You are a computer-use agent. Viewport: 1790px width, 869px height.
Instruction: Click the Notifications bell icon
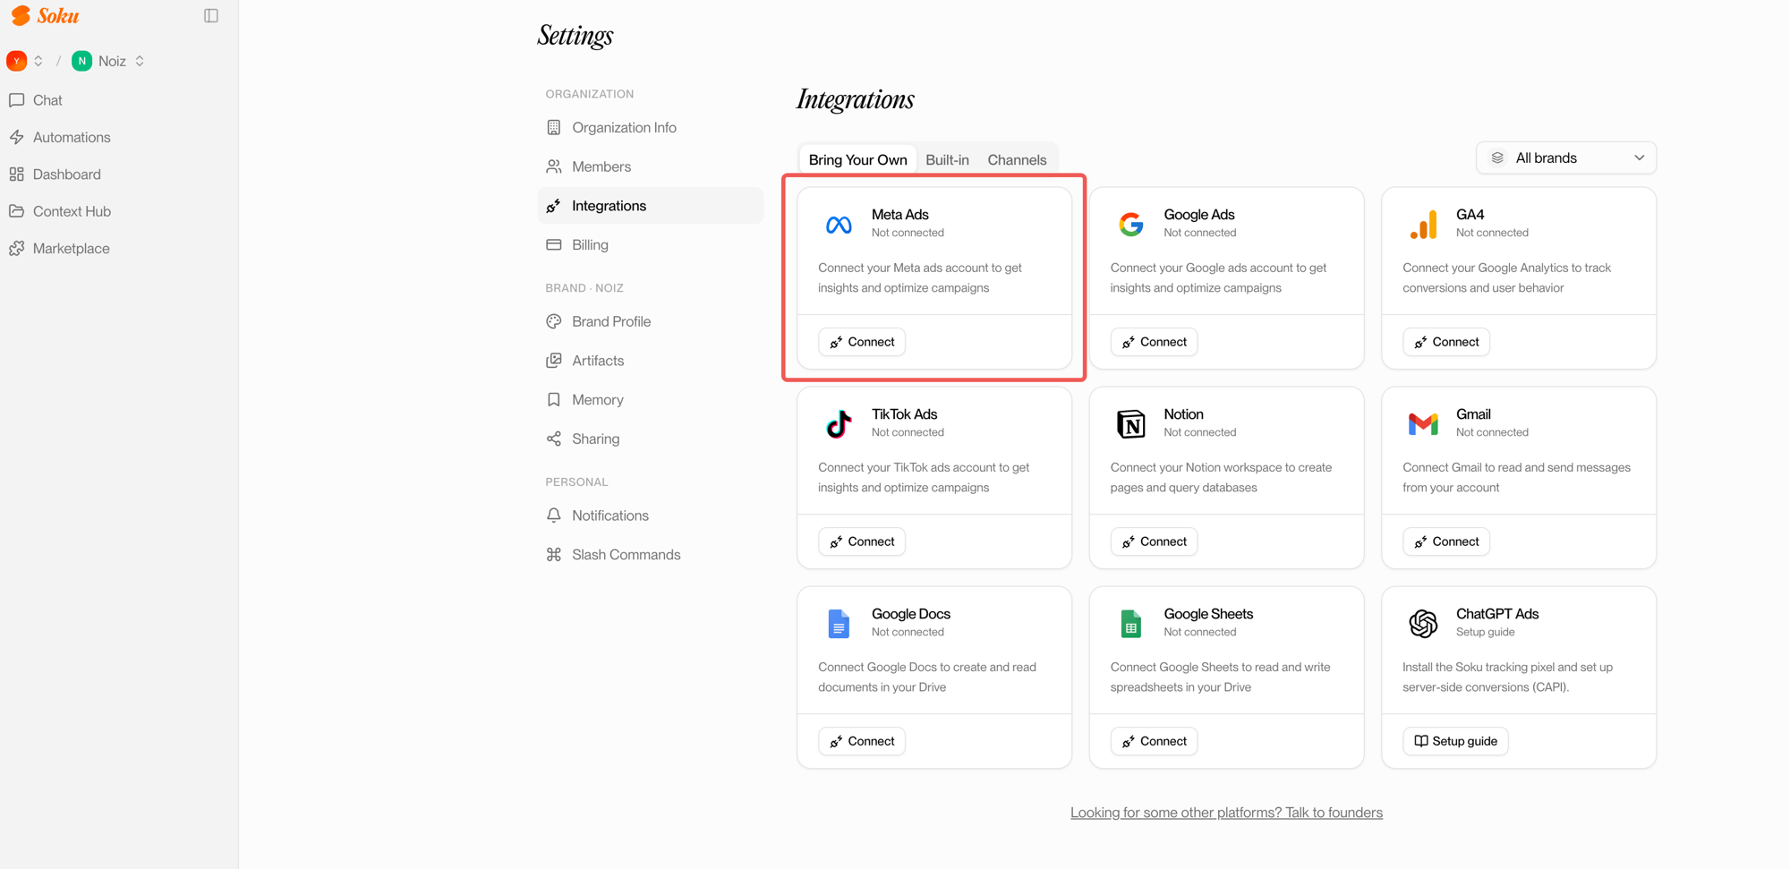pyautogui.click(x=554, y=515)
